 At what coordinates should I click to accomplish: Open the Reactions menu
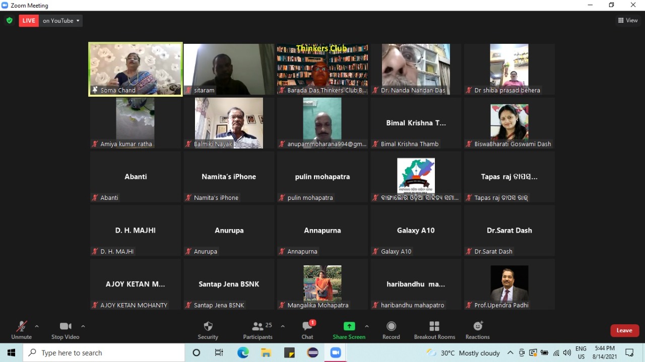click(x=477, y=330)
